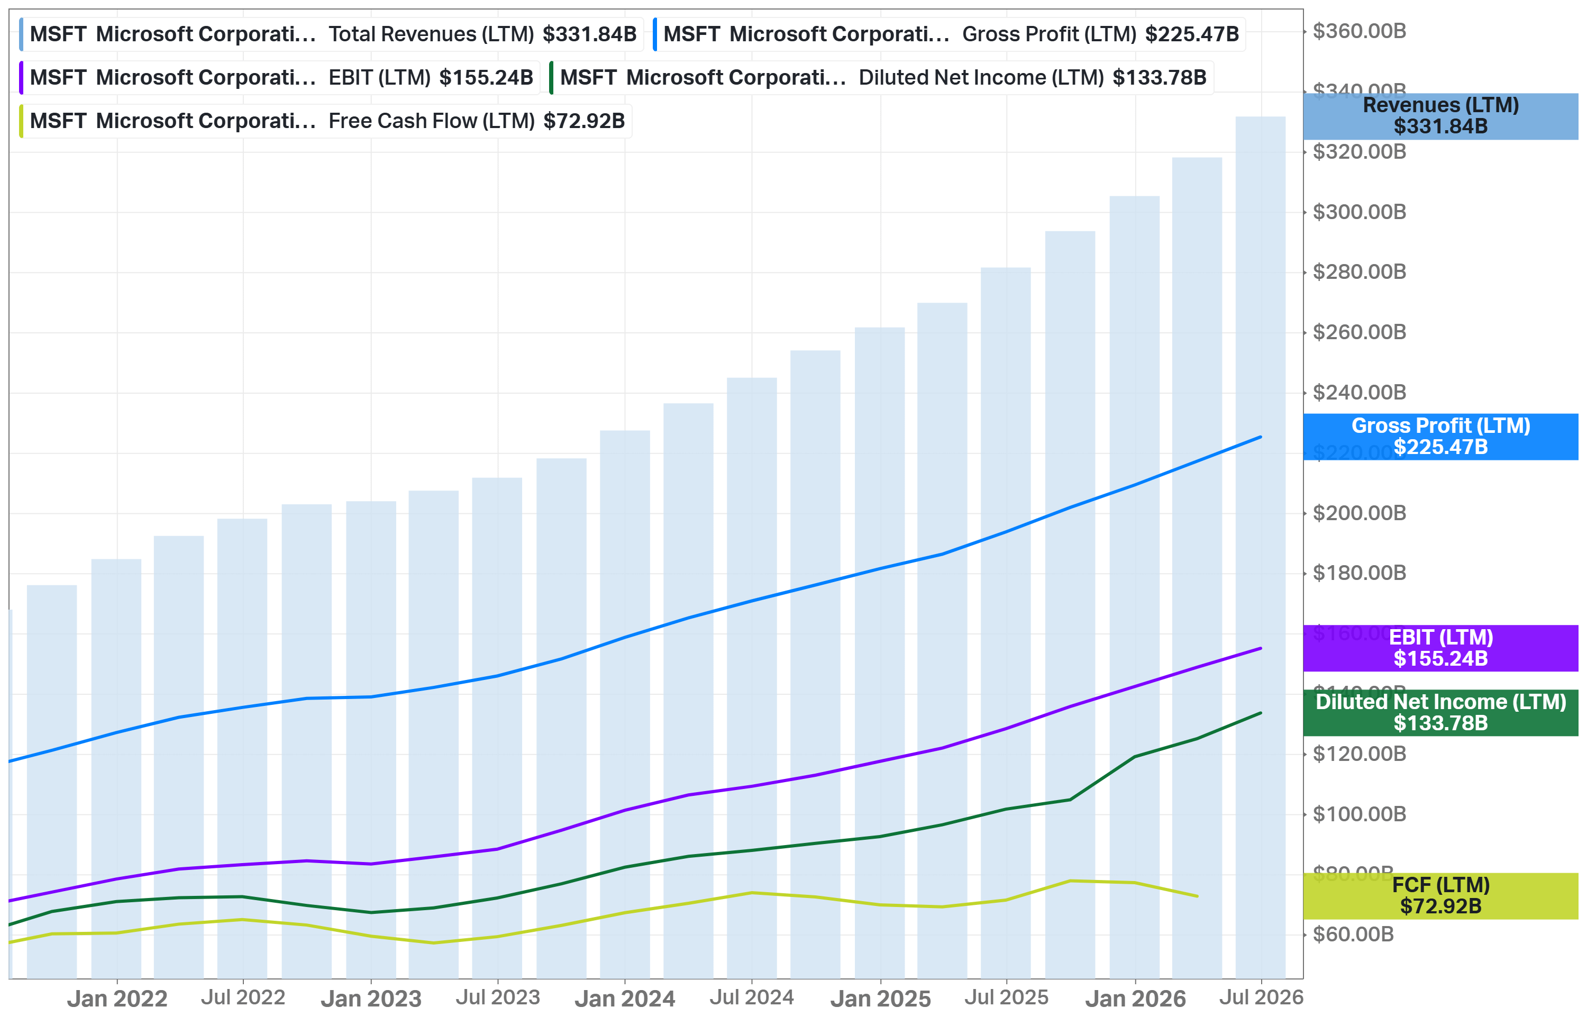The width and height of the screenshot is (1587, 1016).
Task: Click the Jan 2026 x-axis label
Action: [1135, 998]
